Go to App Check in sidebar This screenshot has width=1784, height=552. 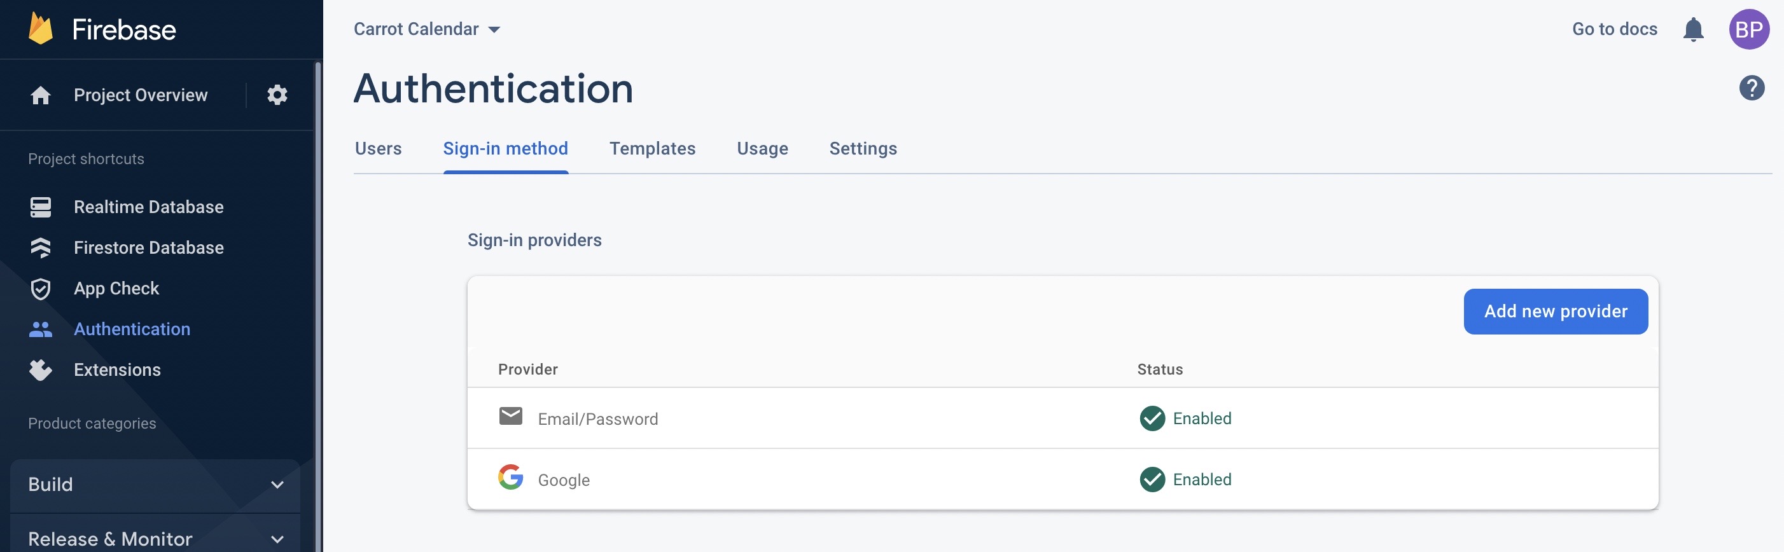coord(116,289)
